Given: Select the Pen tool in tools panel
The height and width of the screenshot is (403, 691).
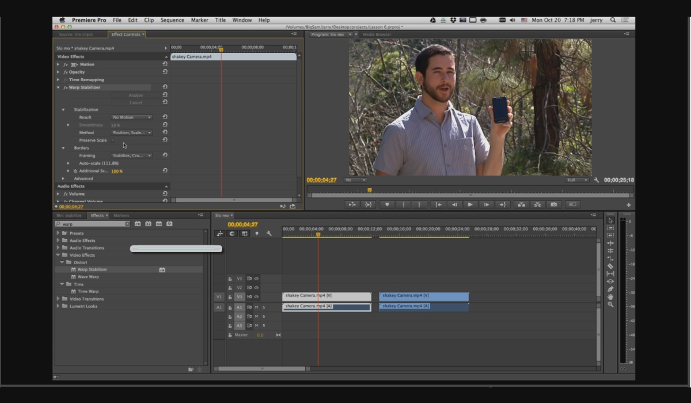Looking at the screenshot, I should click(610, 289).
